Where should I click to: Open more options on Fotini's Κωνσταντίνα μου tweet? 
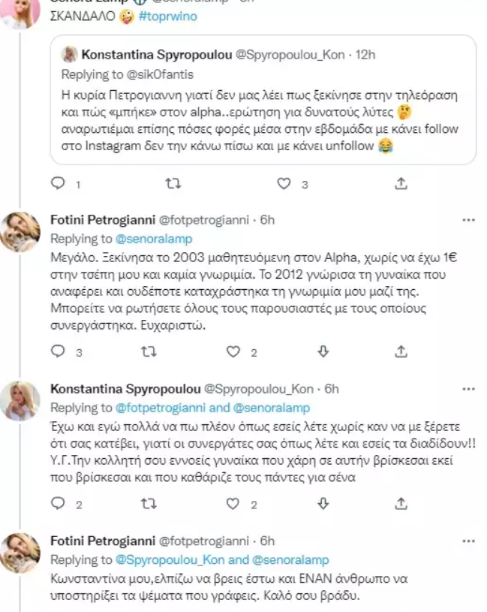point(468,541)
